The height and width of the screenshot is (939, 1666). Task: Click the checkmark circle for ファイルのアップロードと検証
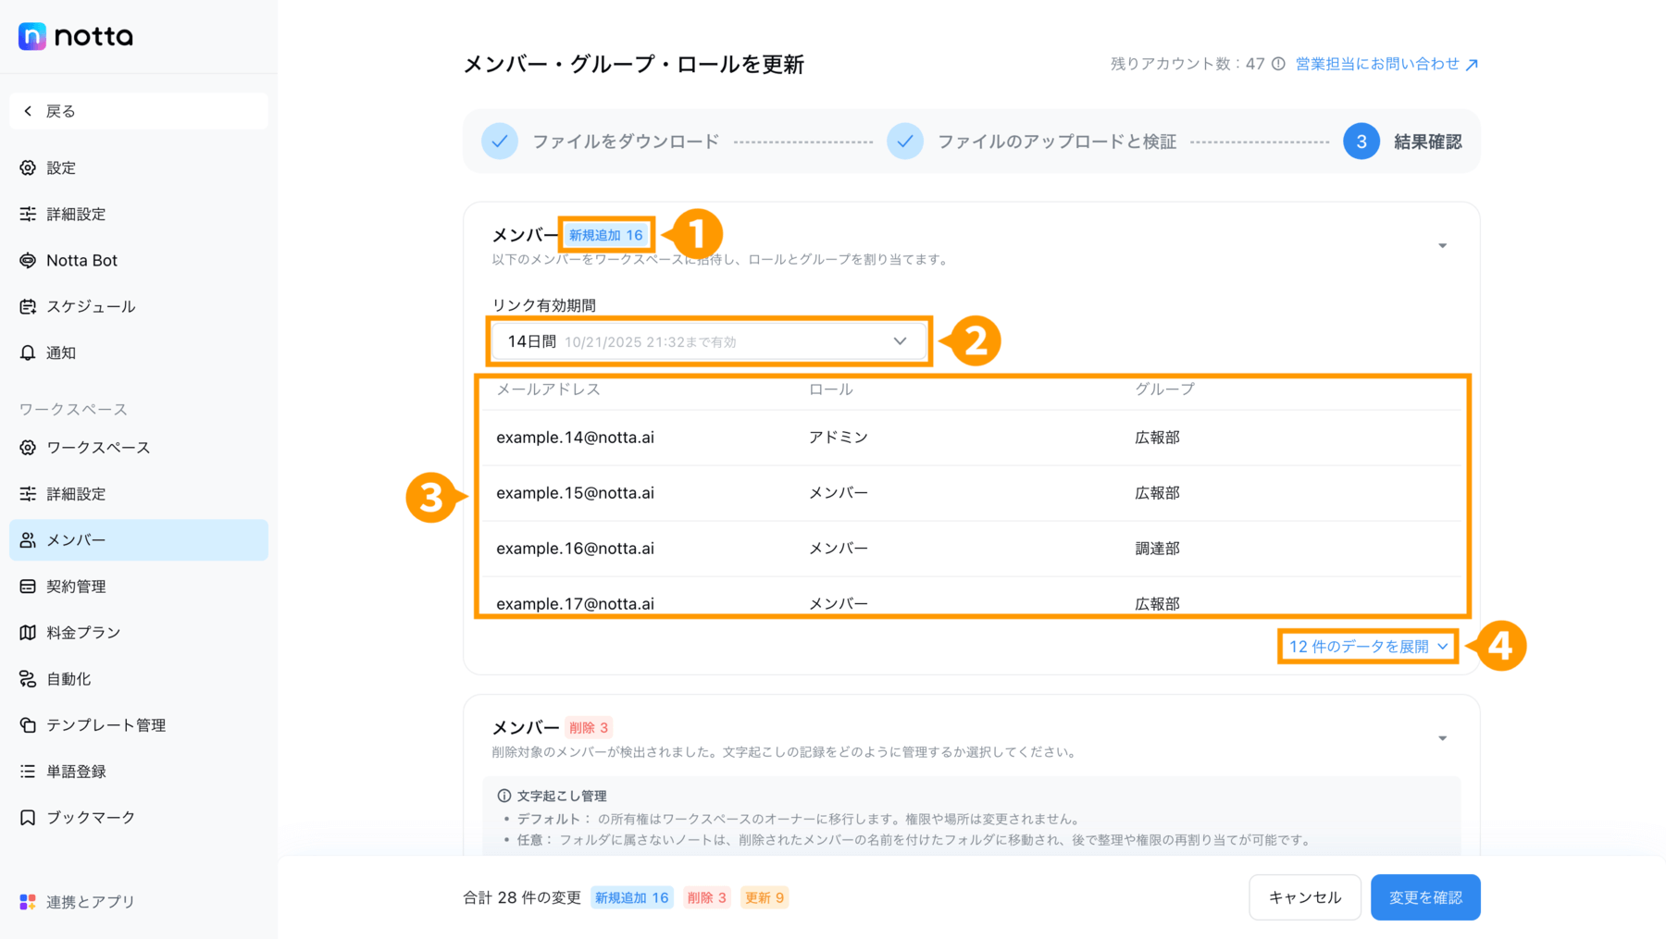[x=905, y=142]
